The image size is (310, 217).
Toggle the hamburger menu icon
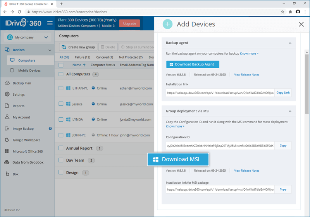[50, 23]
